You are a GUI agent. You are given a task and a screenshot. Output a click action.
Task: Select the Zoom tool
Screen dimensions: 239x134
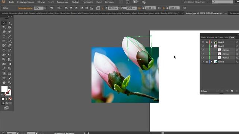[x=9, y=83]
